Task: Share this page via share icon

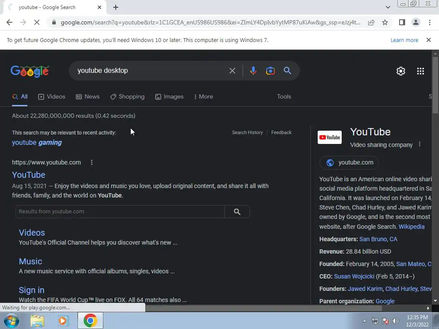Action: (371, 22)
